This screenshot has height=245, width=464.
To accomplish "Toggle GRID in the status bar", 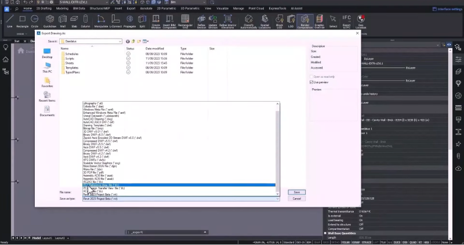I will tap(326, 242).
